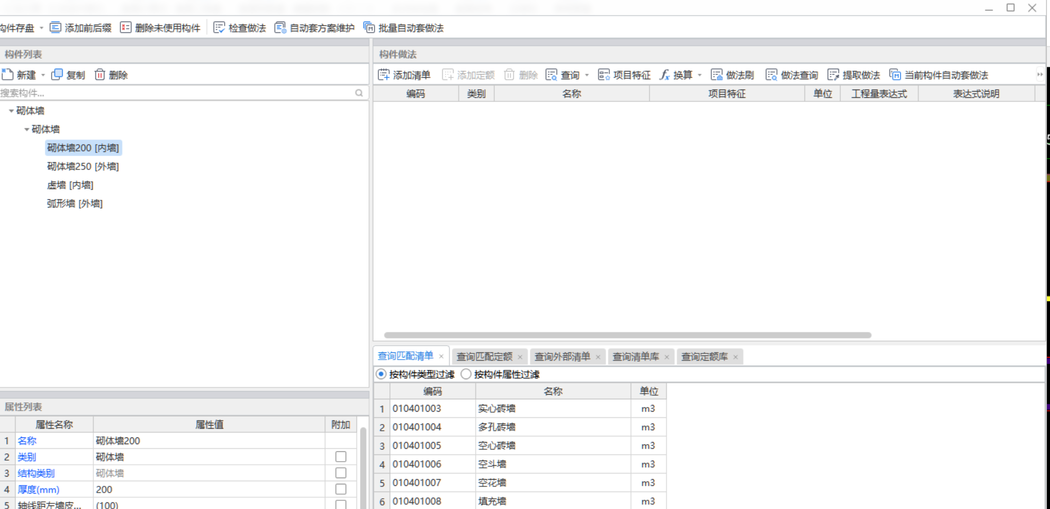This screenshot has height=509, width=1050.
Task: Select 弧形墙 [外墙] in the tree
Action: (x=75, y=203)
